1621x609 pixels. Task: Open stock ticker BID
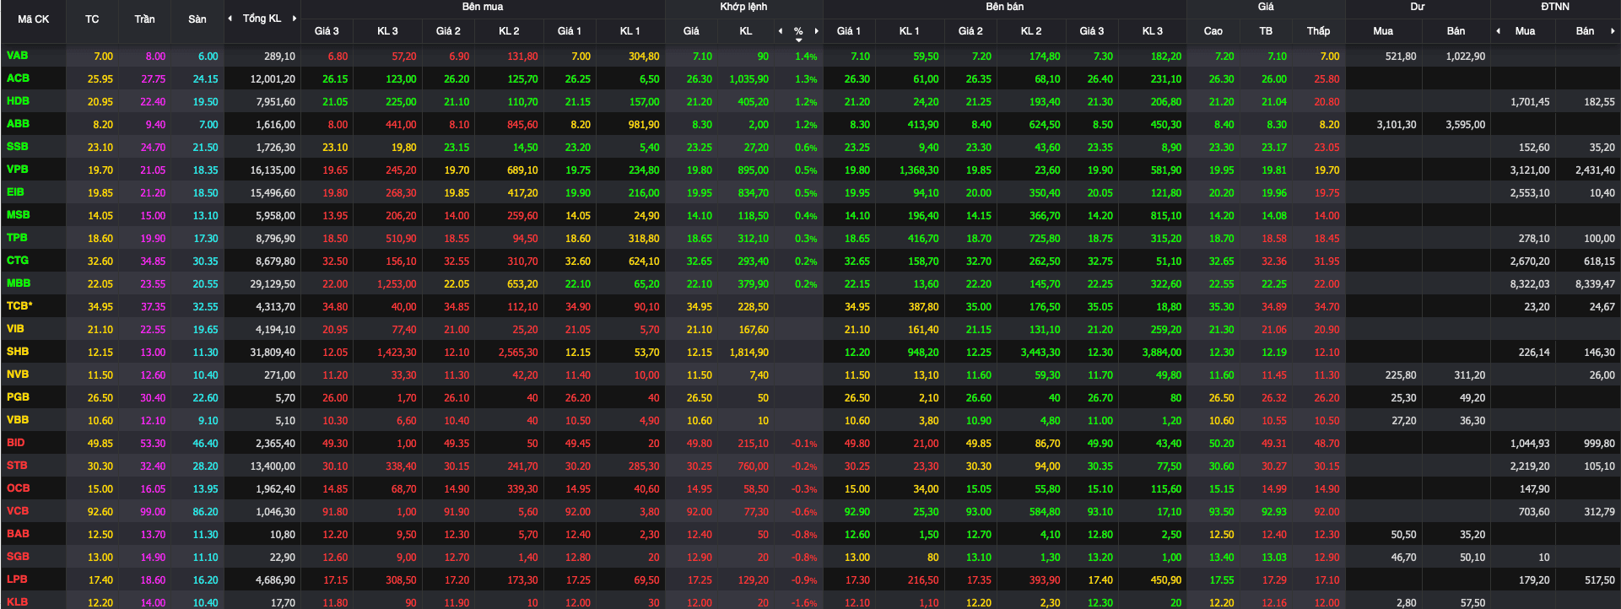(16, 443)
